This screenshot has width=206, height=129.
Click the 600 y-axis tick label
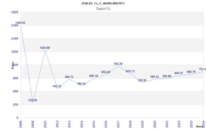tap(16, 78)
